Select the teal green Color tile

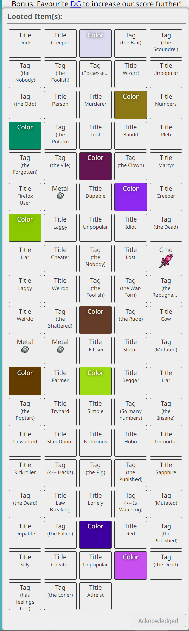pos(25,135)
